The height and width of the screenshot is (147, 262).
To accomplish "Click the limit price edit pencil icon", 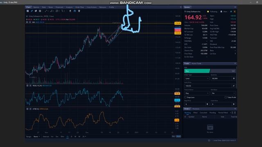I will tap(234, 86).
